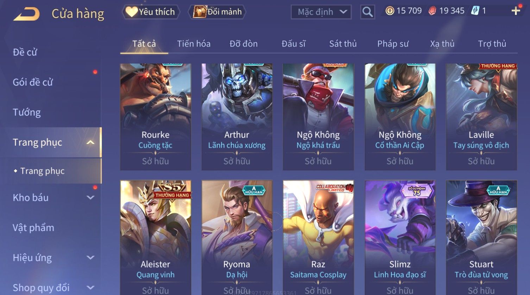Image resolution: width=530 pixels, height=295 pixels.
Task: Open Tướng in the sidebar
Action: [x=27, y=112]
